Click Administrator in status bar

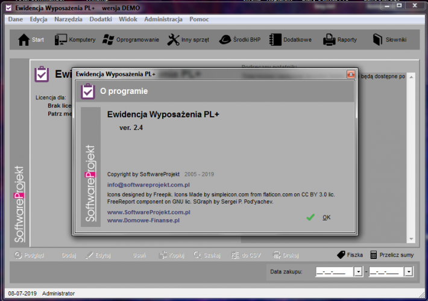pyautogui.click(x=58, y=294)
